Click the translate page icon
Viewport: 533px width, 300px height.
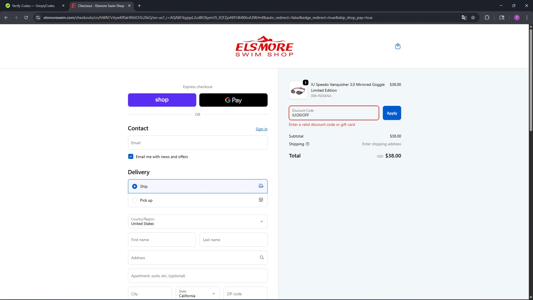click(464, 17)
